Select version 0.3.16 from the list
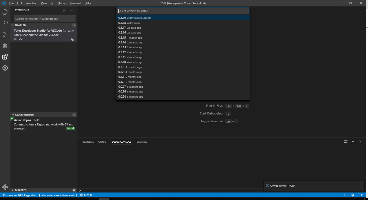Screen dimensions: 368x200 pos(183,32)
